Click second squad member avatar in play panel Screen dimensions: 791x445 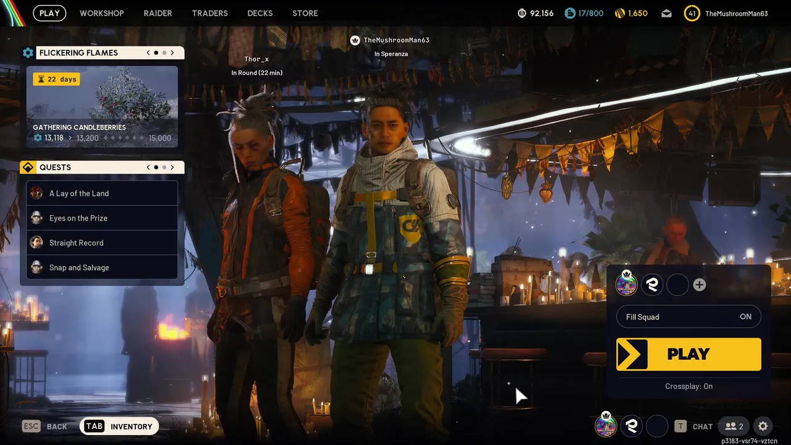click(x=652, y=284)
